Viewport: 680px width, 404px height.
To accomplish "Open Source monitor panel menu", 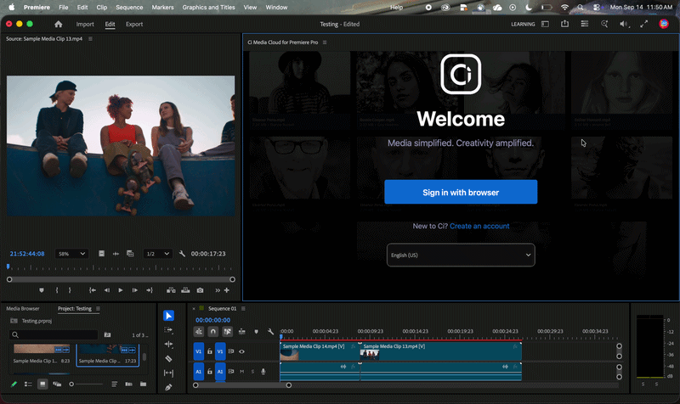I will pos(90,38).
